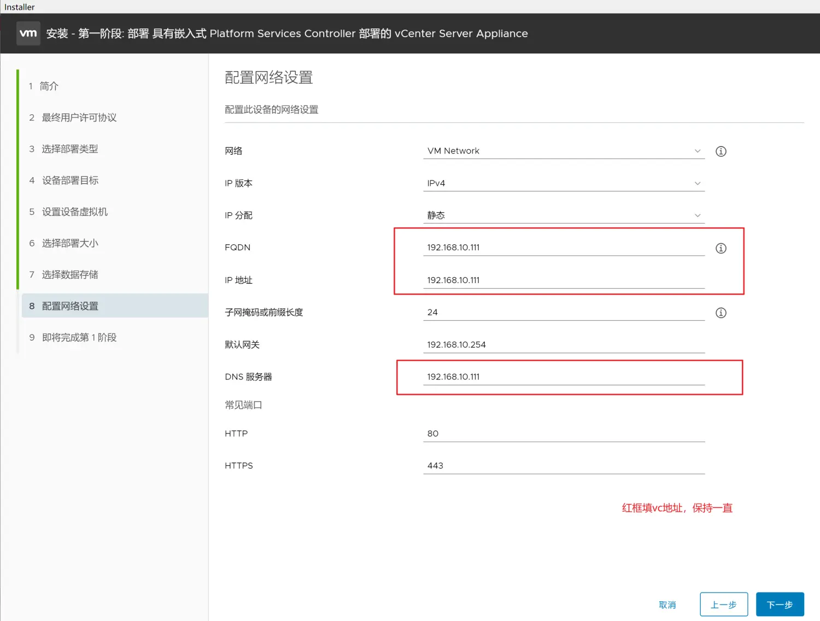Image resolution: width=820 pixels, height=621 pixels.
Task: Open the IP version IPv4 dropdown
Action: [x=564, y=183]
